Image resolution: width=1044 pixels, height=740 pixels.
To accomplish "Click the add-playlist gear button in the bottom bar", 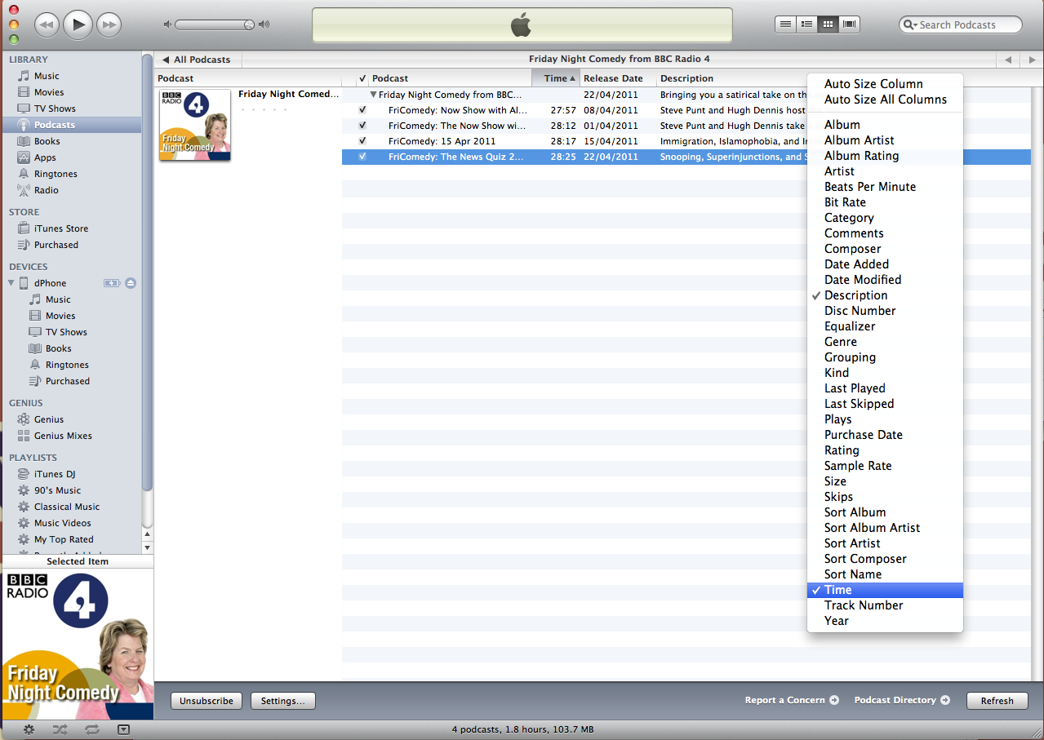I will [29, 729].
